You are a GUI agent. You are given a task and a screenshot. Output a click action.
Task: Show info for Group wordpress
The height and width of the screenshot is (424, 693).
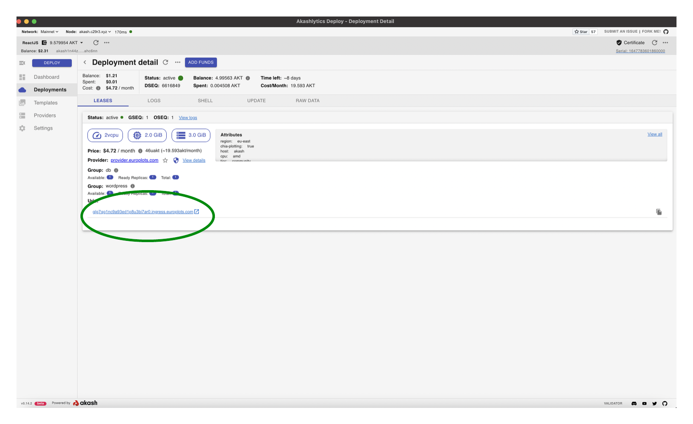point(133,186)
